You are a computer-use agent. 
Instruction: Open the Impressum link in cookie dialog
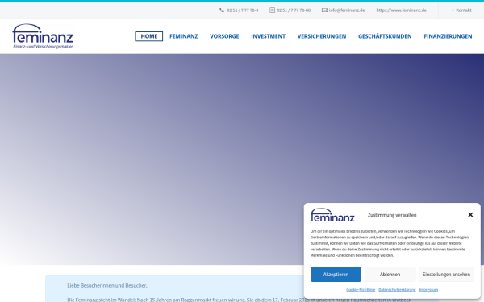point(428,290)
